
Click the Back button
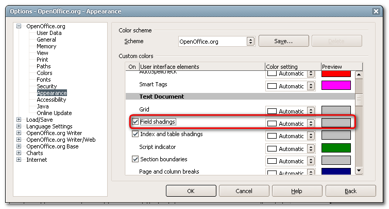350,191
